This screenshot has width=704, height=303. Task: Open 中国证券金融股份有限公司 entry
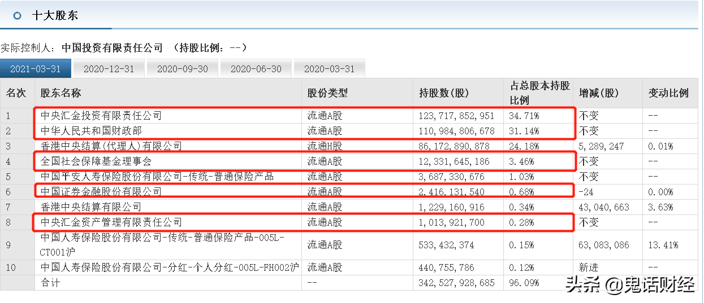click(101, 192)
